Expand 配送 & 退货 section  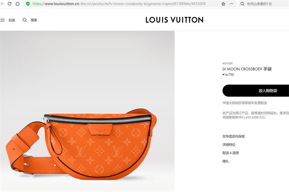[x=230, y=153]
